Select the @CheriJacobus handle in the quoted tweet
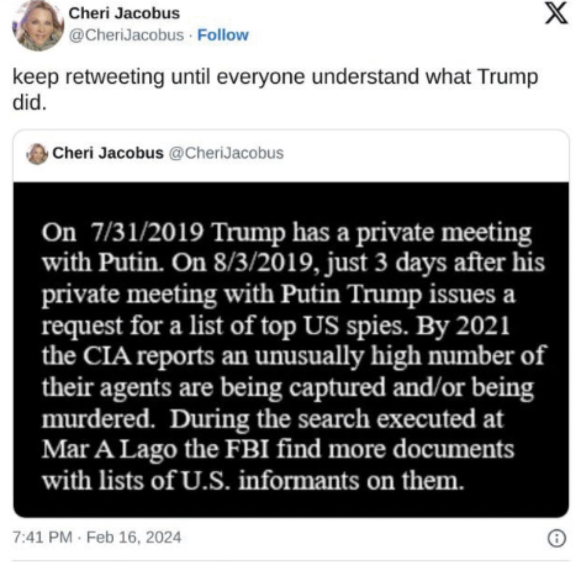Screen dimensions: 581x562 click(x=226, y=153)
